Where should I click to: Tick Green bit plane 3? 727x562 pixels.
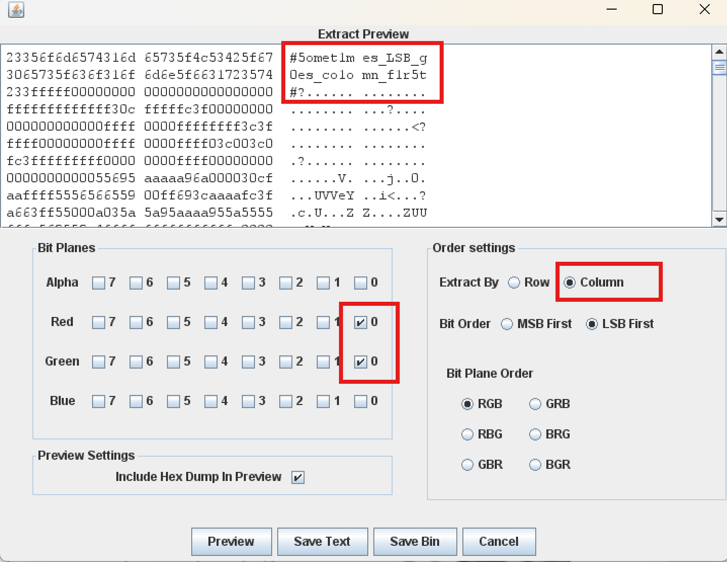[x=248, y=362]
